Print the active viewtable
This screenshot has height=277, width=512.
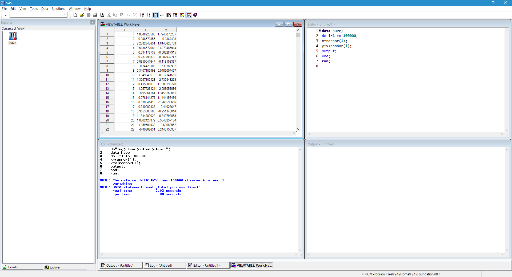tap(95, 15)
